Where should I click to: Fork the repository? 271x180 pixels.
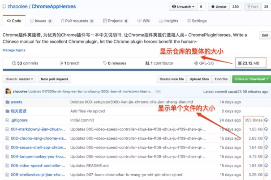point(253,7)
